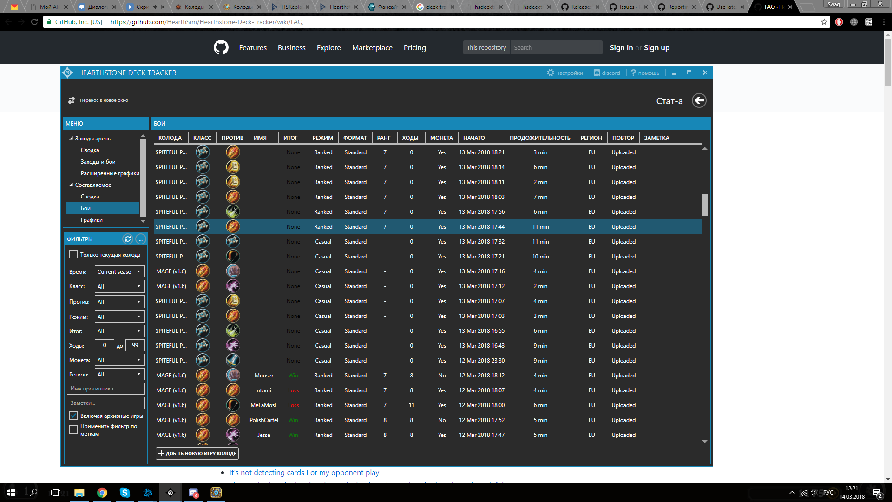
Task: Bookmark page with the star icon
Action: click(x=824, y=22)
